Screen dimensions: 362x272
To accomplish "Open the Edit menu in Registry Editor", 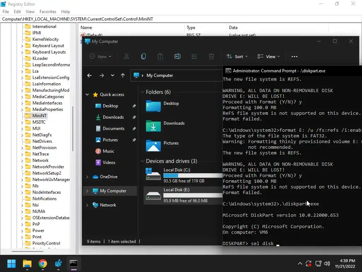I will coord(17,12).
